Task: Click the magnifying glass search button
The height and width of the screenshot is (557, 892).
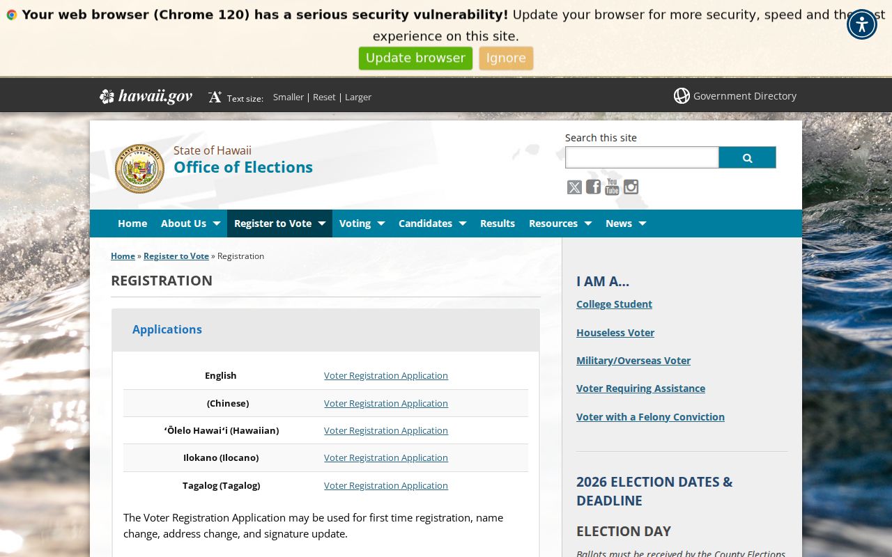Action: [747, 157]
